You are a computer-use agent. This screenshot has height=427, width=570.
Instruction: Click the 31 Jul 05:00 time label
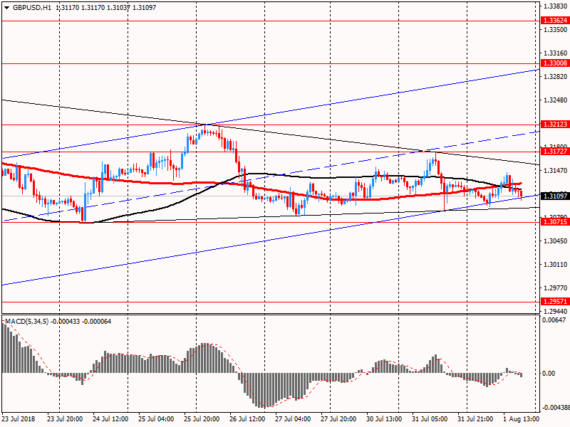click(430, 419)
